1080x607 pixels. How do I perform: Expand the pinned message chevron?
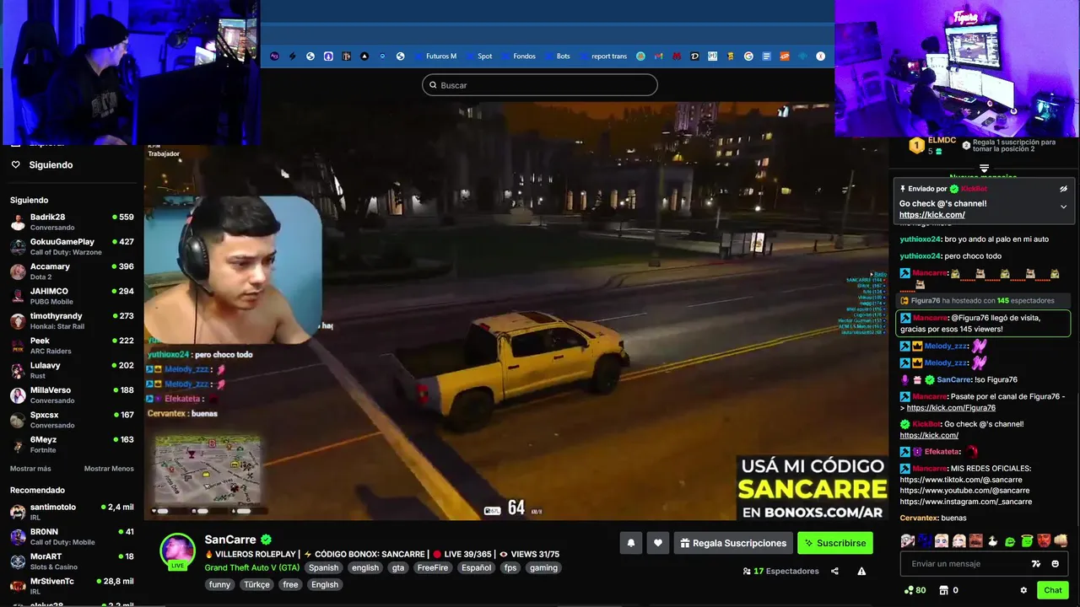[1063, 207]
